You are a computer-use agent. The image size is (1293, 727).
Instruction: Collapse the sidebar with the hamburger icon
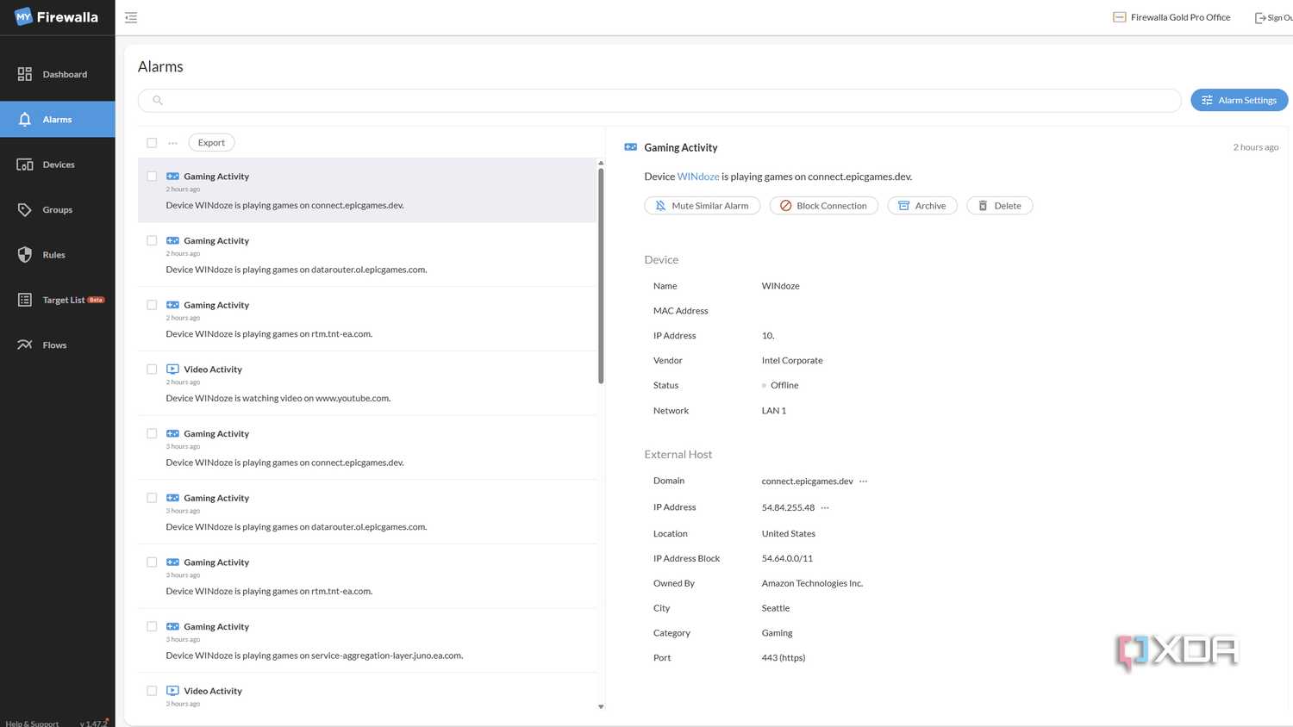(131, 17)
